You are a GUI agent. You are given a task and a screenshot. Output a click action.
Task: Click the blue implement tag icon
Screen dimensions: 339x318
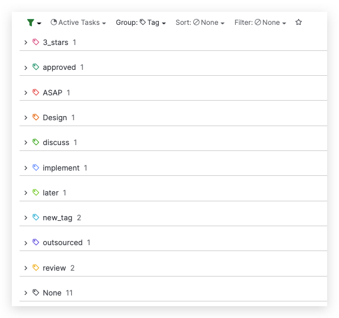pyautogui.click(x=36, y=168)
